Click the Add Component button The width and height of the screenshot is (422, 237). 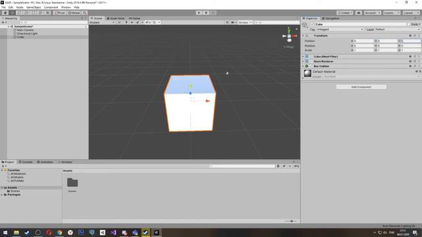click(x=361, y=87)
